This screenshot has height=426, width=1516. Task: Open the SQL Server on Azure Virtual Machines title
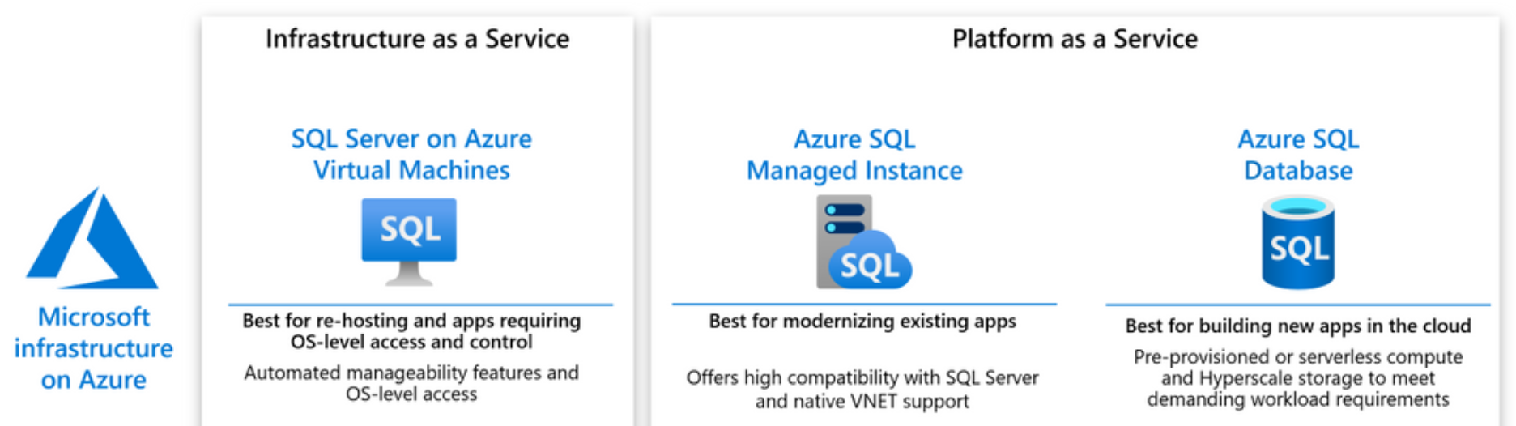411,155
